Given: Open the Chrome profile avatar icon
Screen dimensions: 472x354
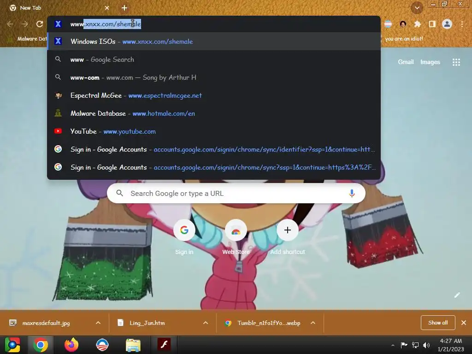Looking at the screenshot, I should click(x=447, y=24).
